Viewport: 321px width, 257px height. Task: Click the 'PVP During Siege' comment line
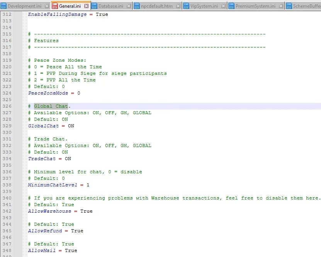click(x=97, y=73)
